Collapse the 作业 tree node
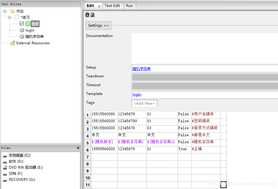Image resolution: width=278 pixels, height=189 pixels. (4, 11)
